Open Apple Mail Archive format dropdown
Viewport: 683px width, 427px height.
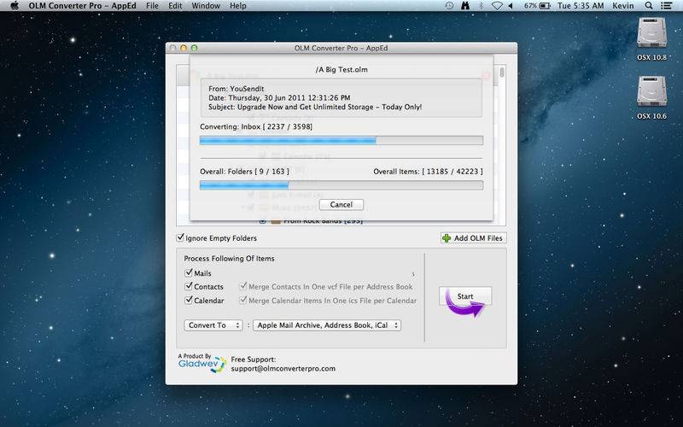coord(327,325)
